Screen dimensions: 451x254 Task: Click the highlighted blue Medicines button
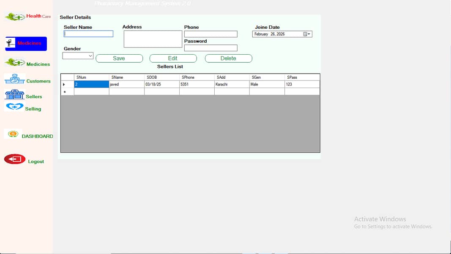point(26,44)
